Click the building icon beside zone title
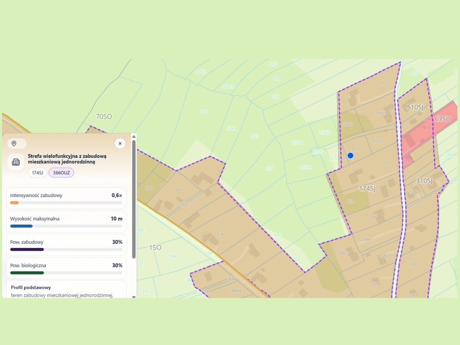 16,162
